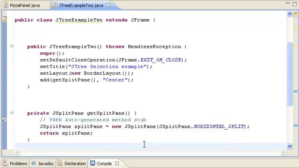The width and height of the screenshot is (299, 168).
Task: Click getSplitPane in the private method signature
Action: coord(106,113)
